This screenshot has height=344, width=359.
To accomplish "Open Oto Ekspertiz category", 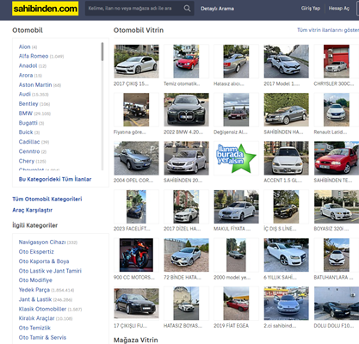I will tap(36, 252).
